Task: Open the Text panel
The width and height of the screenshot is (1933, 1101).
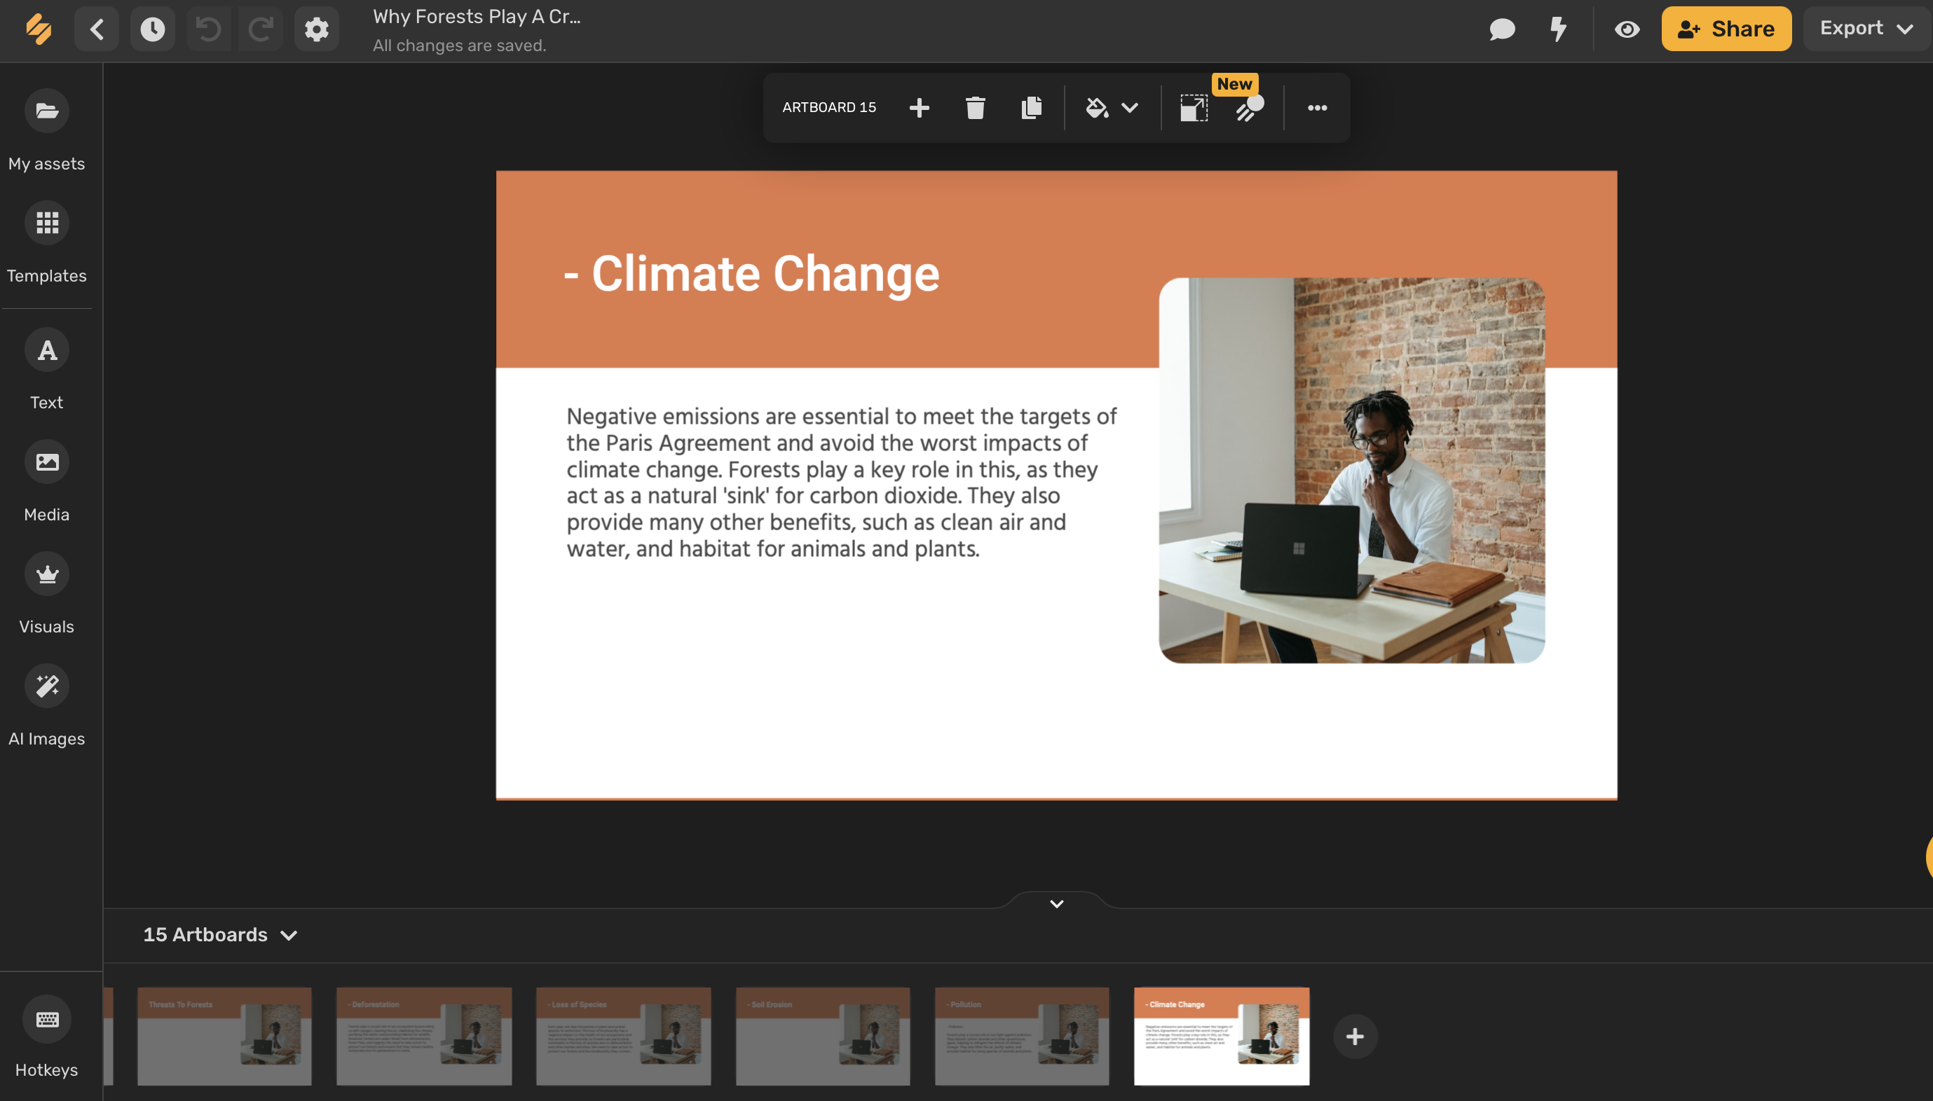Action: (x=46, y=349)
